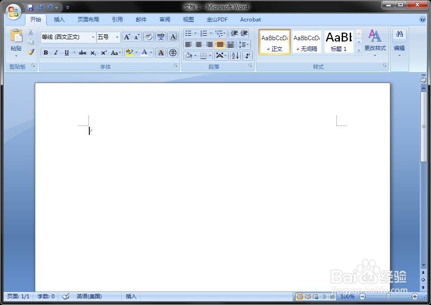
Task: Sort text with A-Z icon
Action: click(x=235, y=56)
